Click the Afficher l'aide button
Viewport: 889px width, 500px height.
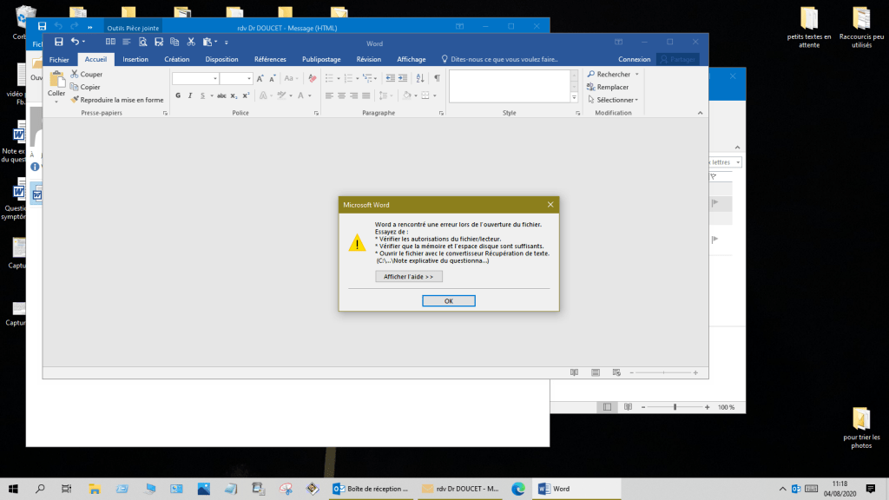[409, 277]
